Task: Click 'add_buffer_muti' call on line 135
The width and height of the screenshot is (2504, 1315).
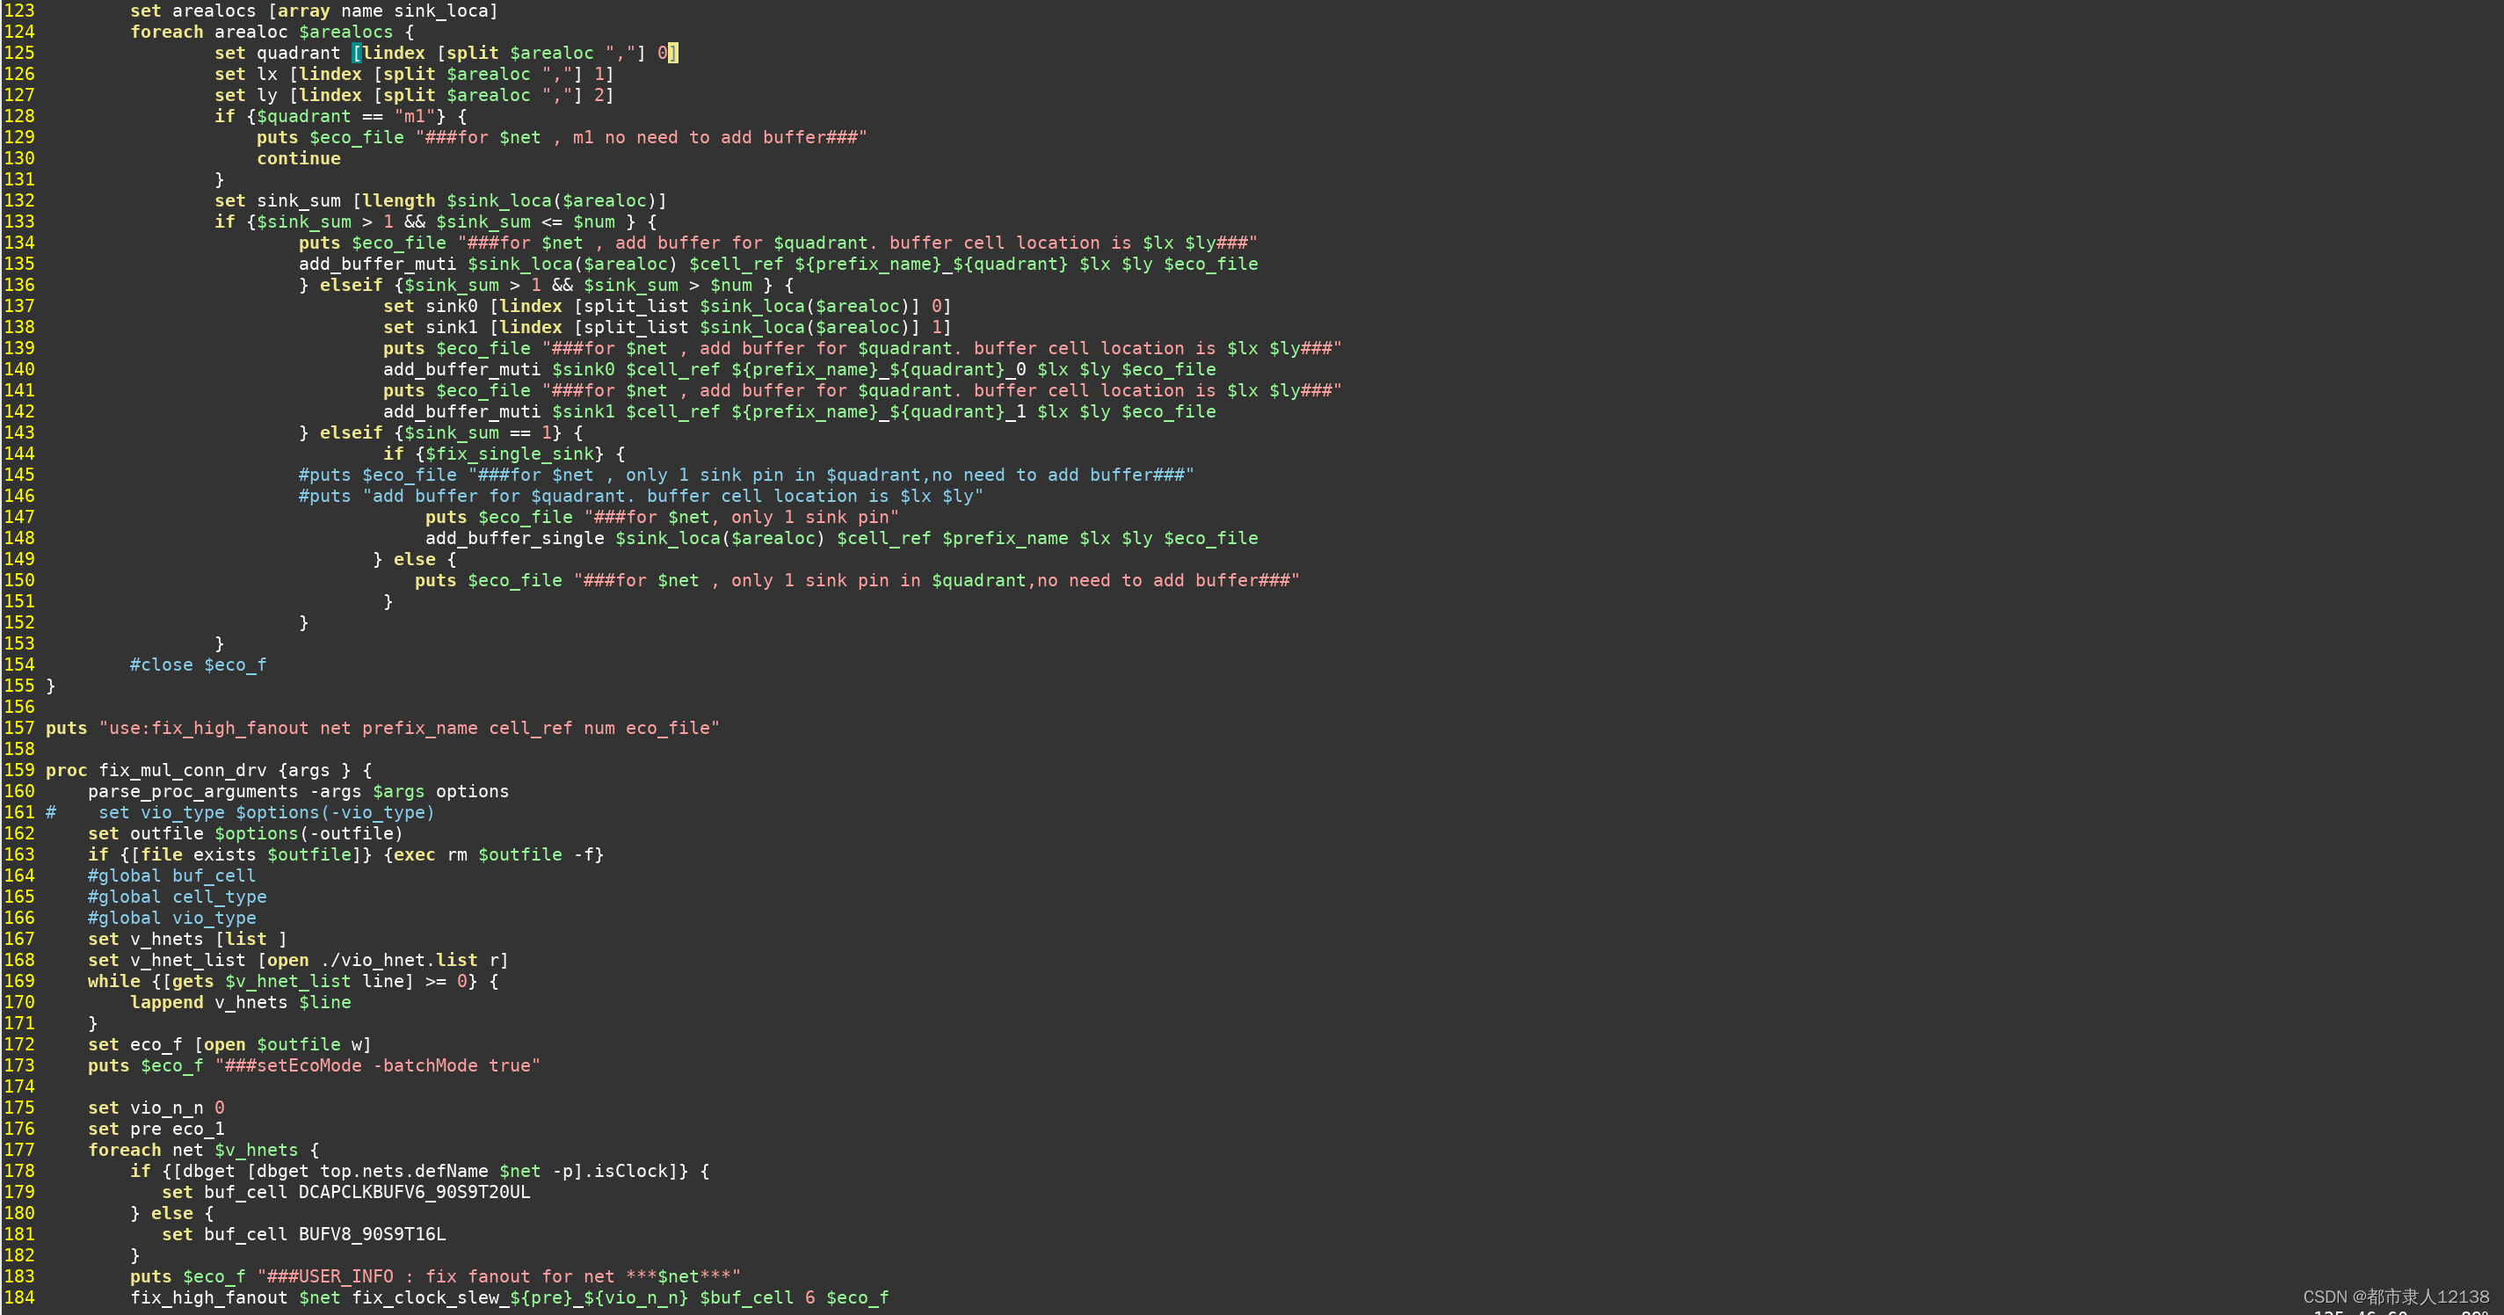Action: pos(376,264)
